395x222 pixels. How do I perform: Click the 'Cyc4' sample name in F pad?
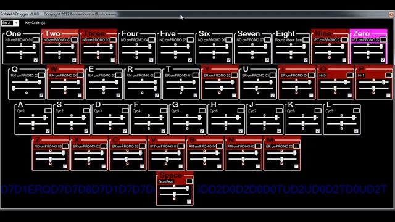click(136, 111)
